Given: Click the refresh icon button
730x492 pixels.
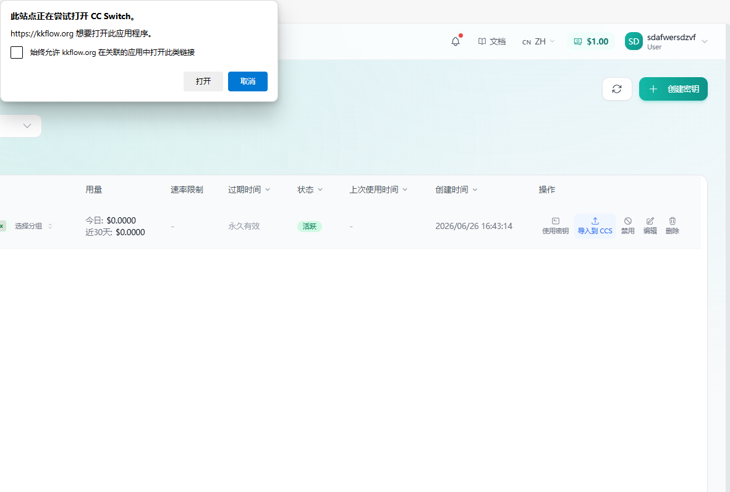Looking at the screenshot, I should tap(617, 89).
